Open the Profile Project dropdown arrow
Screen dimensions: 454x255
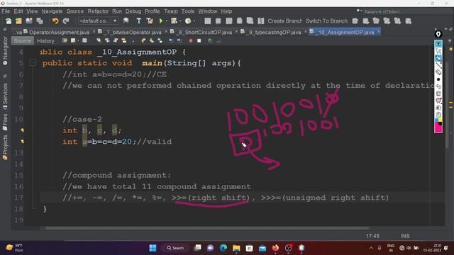(194, 21)
